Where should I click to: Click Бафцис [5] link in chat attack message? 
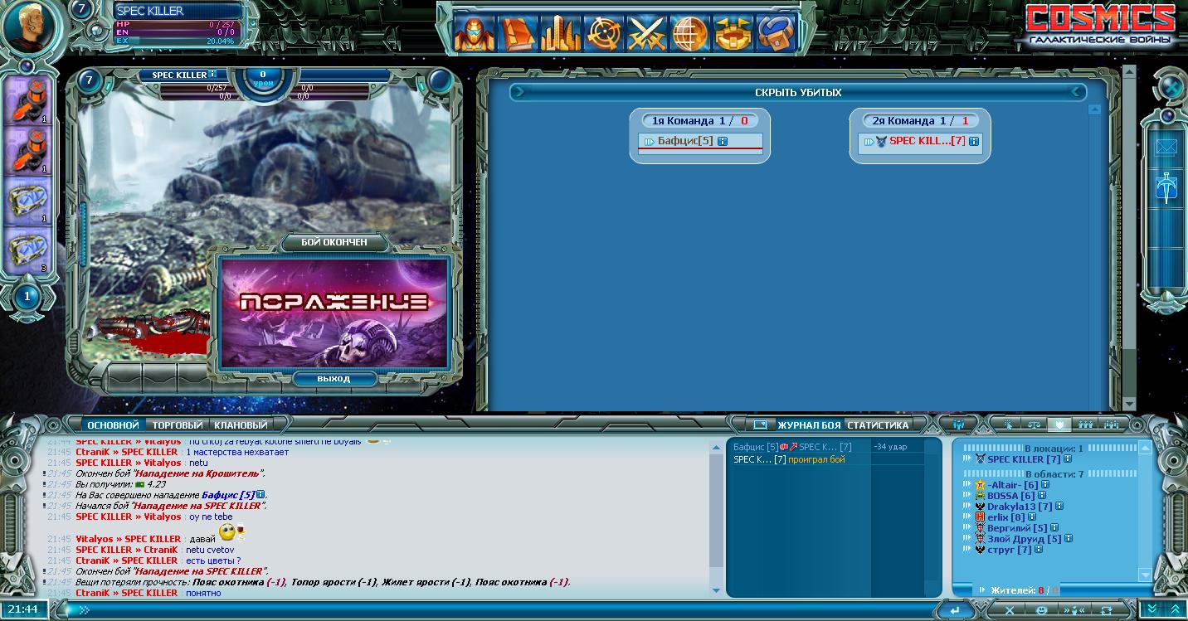228,495
